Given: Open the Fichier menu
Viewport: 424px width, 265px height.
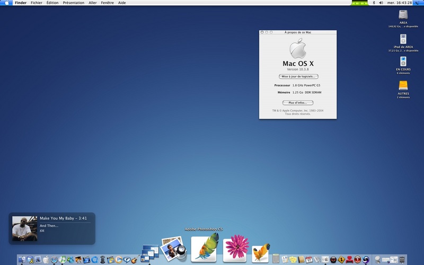Looking at the screenshot, I should tap(37, 3).
